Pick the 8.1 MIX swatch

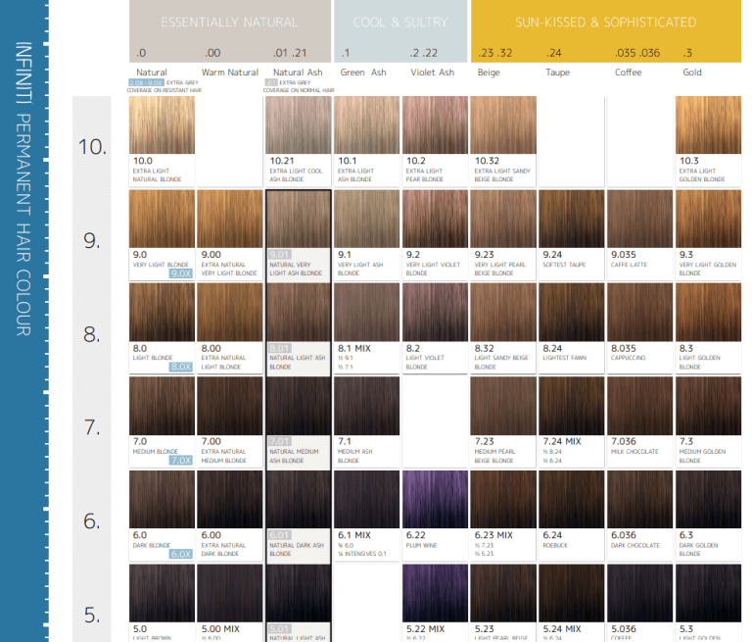point(366,312)
